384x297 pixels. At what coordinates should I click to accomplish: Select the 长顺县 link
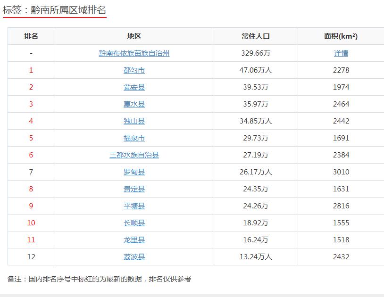134,223
